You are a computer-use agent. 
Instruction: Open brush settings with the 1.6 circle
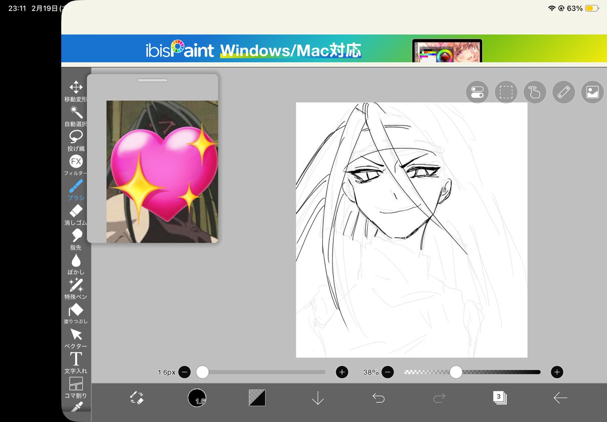point(197,398)
